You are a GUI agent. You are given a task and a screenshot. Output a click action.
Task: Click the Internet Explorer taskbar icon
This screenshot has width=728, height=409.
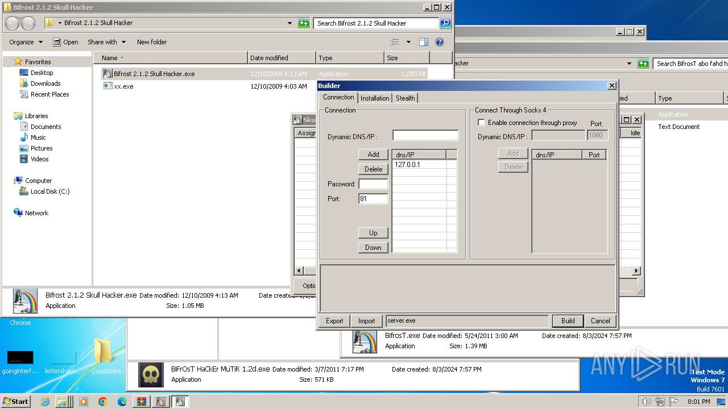(x=45, y=402)
